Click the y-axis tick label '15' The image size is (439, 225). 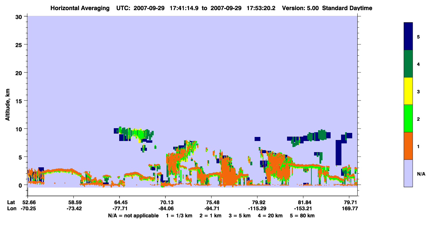20,101
